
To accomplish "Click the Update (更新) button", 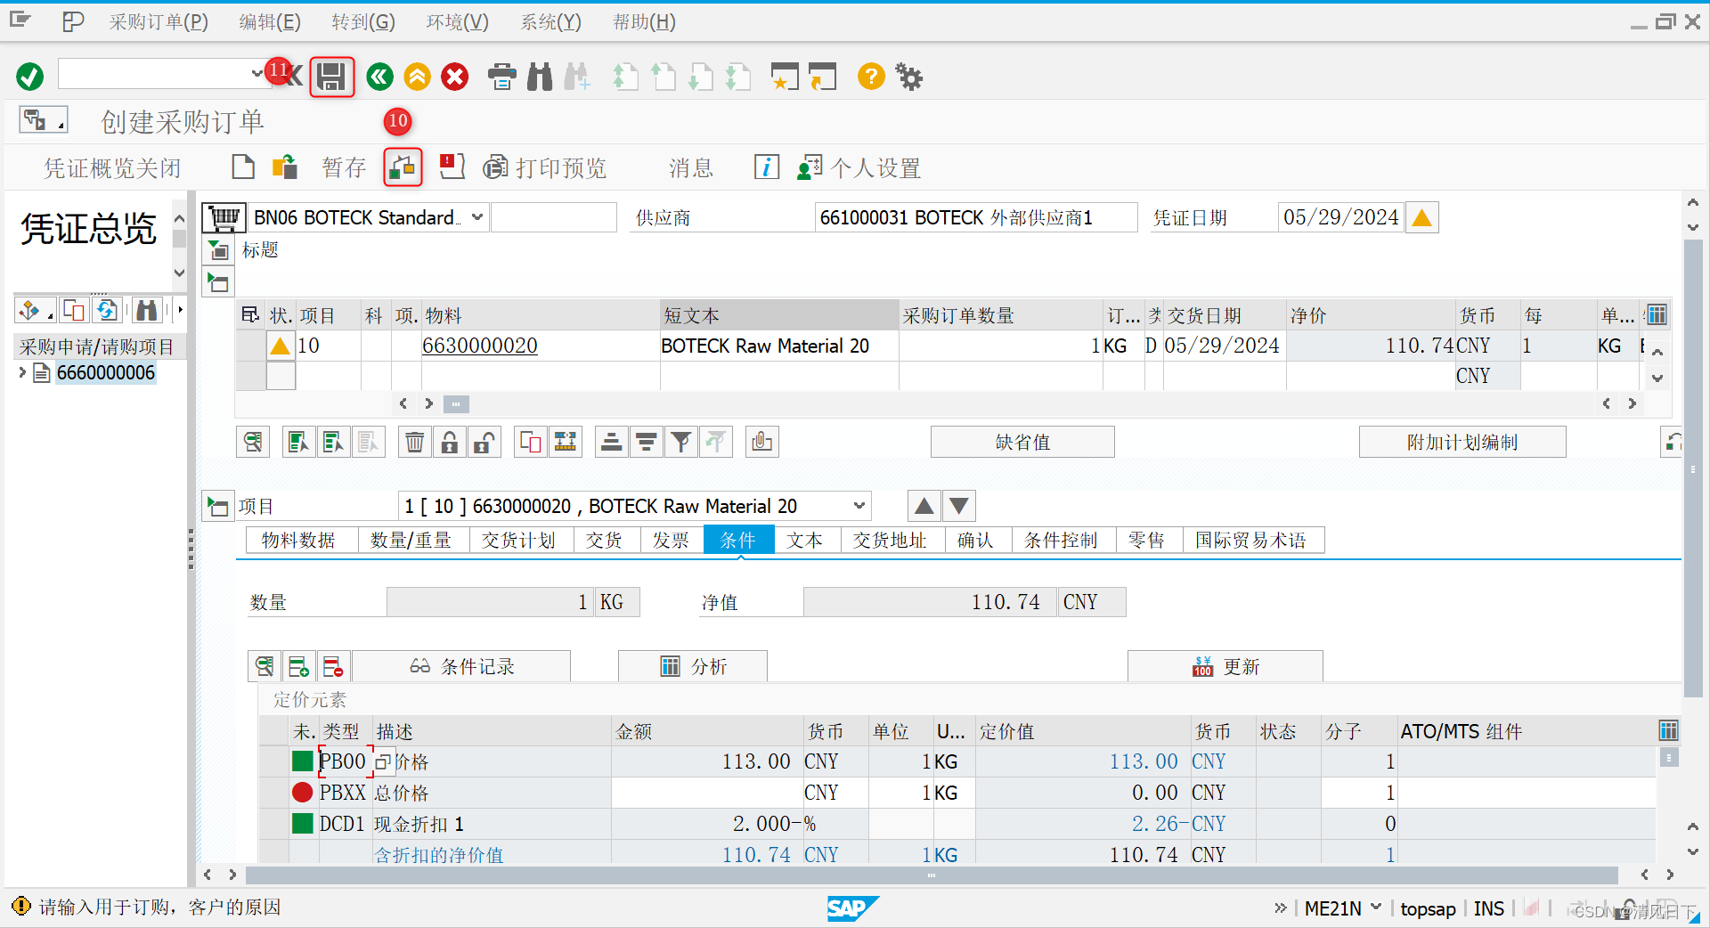I will click(1225, 666).
